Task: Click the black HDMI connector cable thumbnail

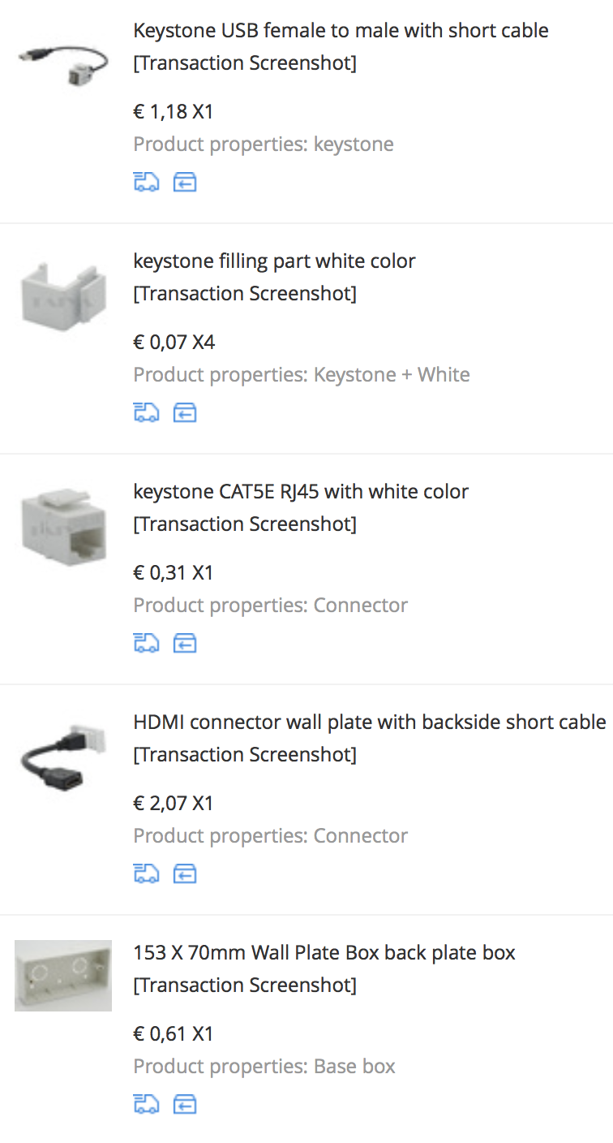Action: (63, 755)
